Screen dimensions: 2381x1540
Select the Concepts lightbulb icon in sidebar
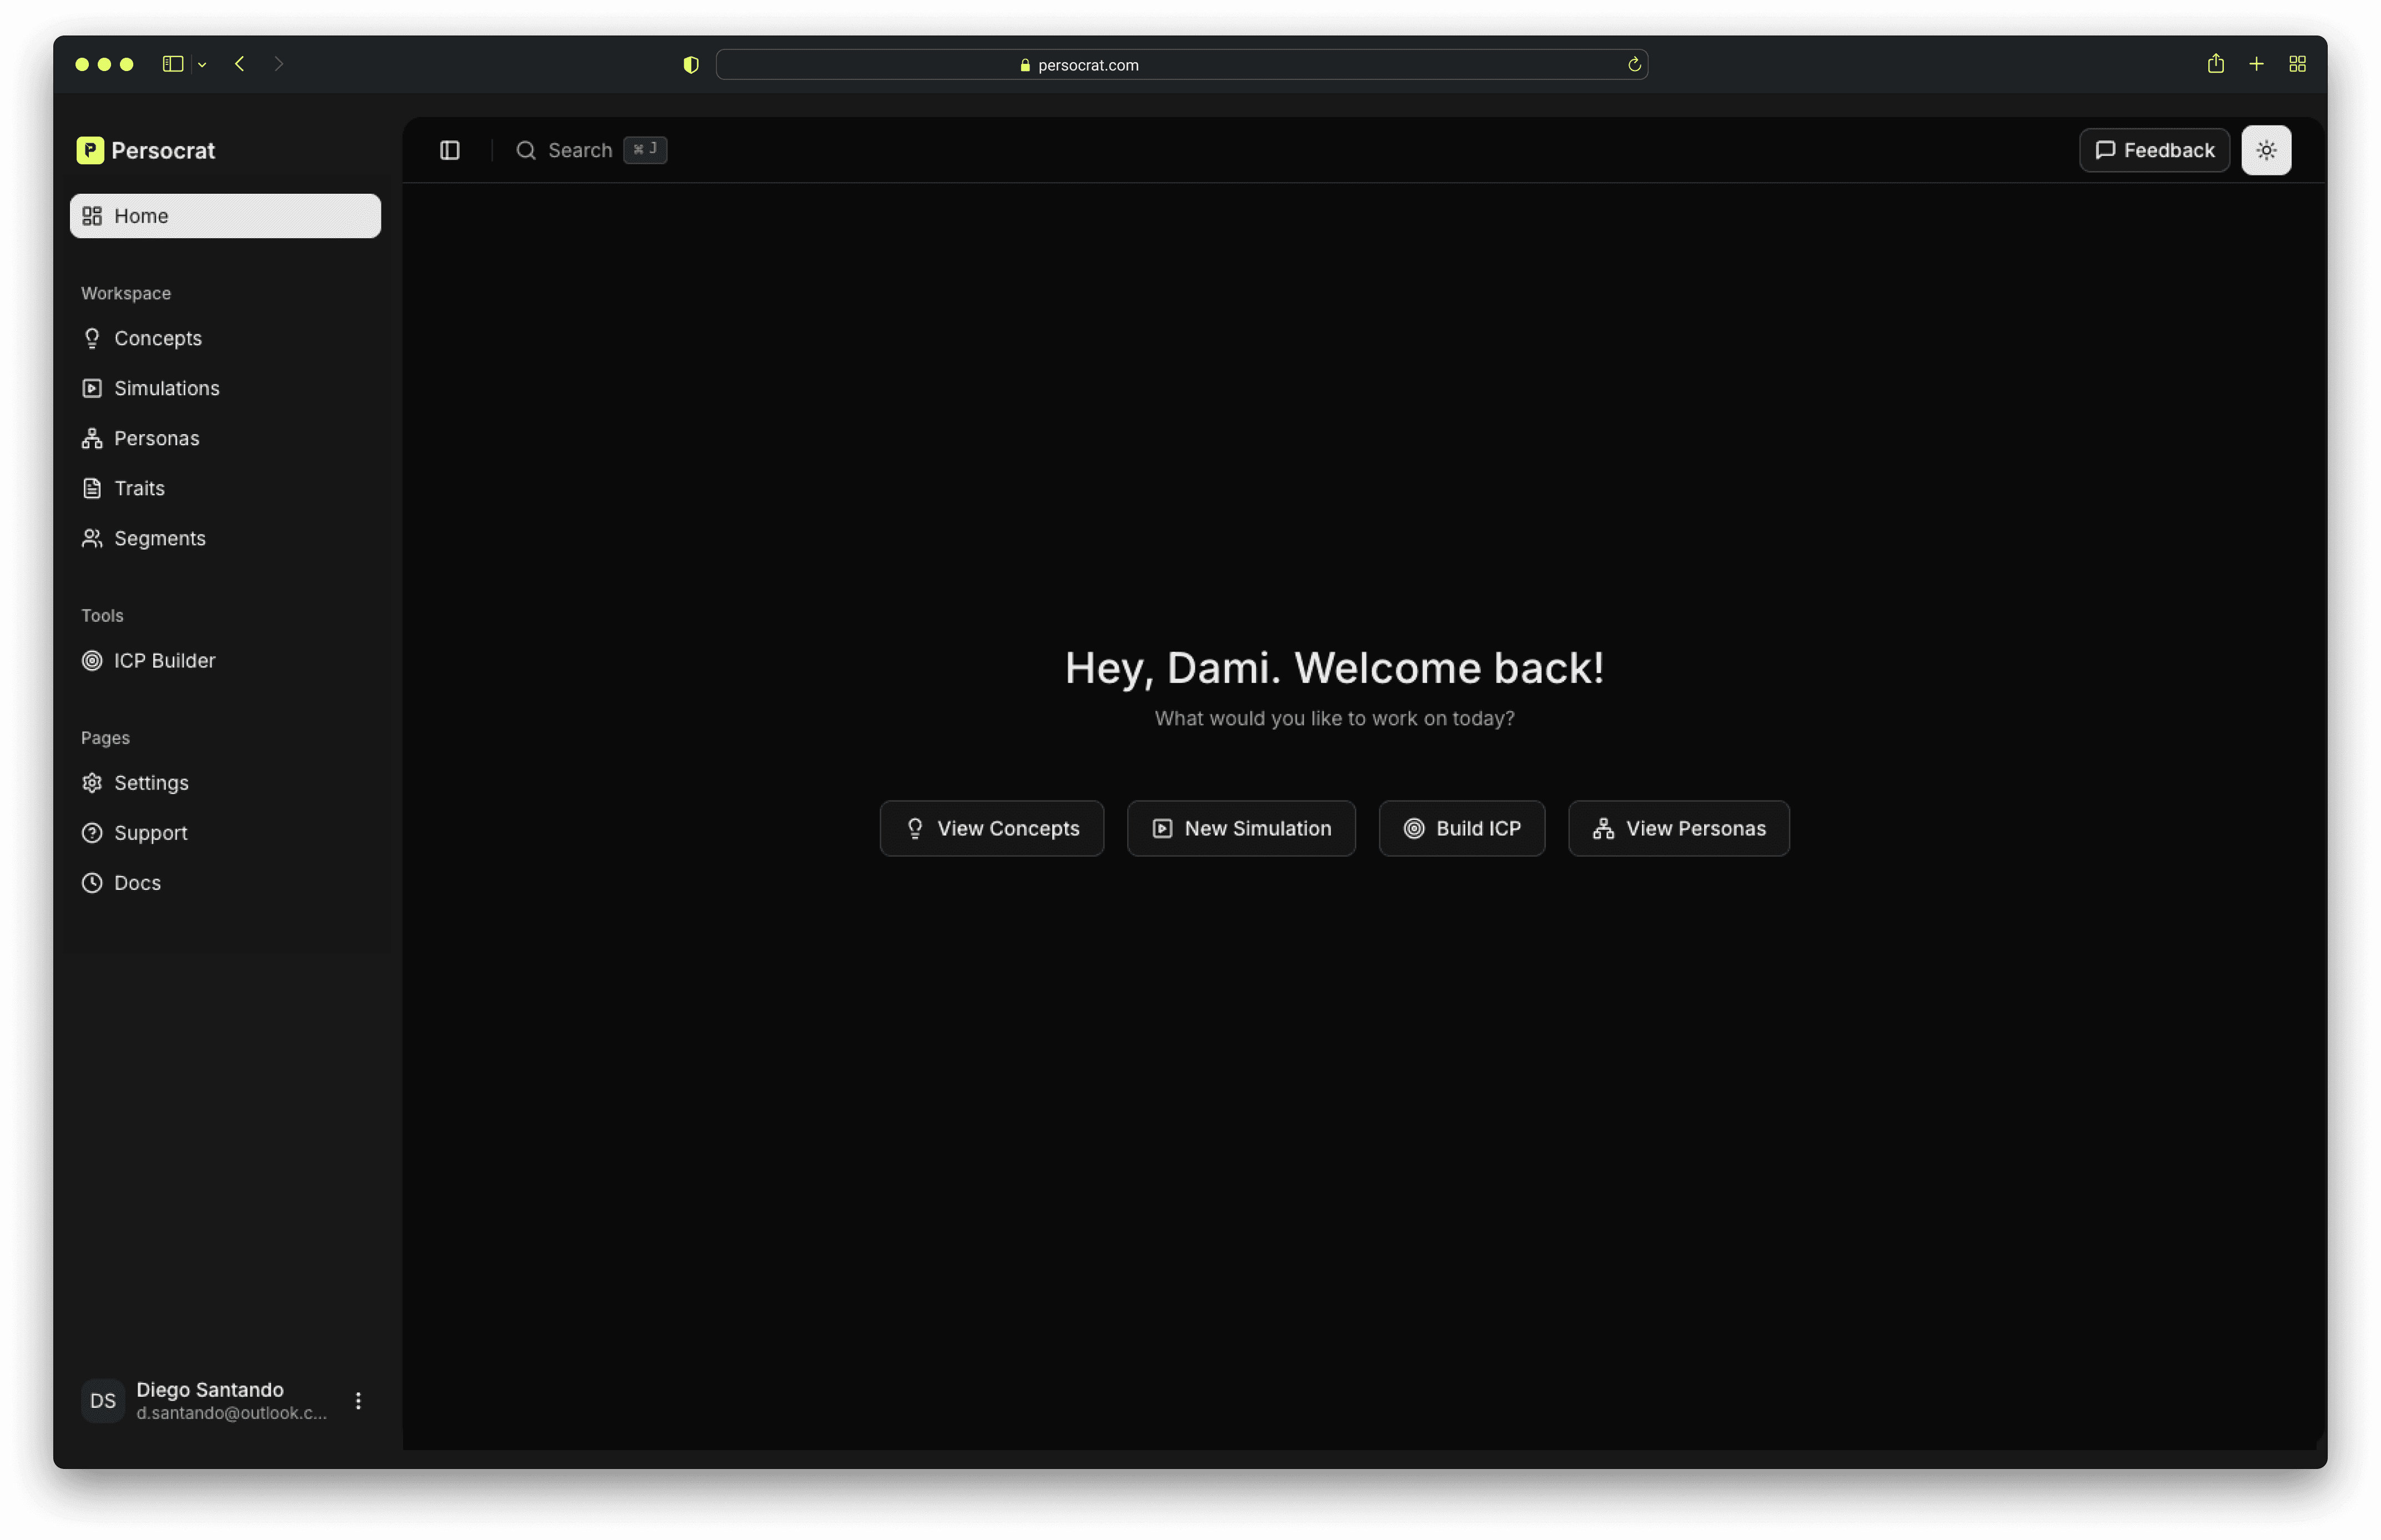(92, 338)
